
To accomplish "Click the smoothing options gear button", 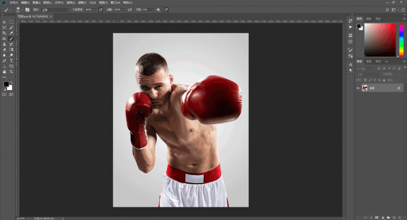I will click(158, 10).
